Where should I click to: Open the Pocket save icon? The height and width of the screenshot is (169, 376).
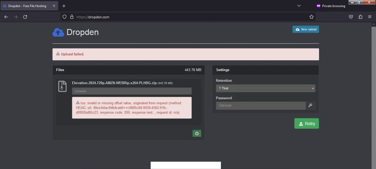351,17
